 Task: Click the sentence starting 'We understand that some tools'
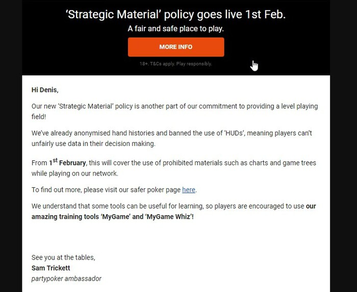point(127,206)
